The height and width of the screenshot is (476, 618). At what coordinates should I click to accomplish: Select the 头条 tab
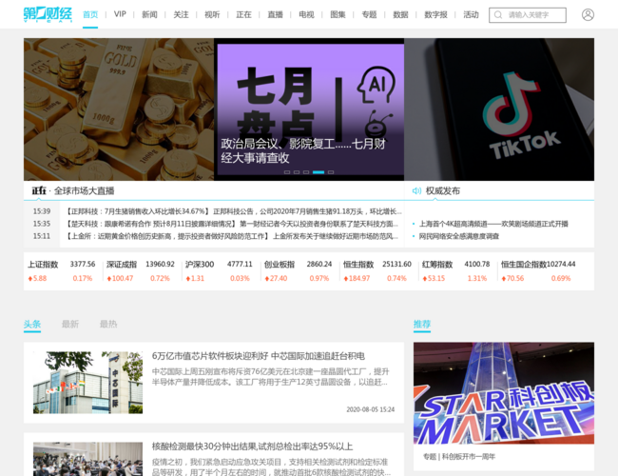point(32,325)
